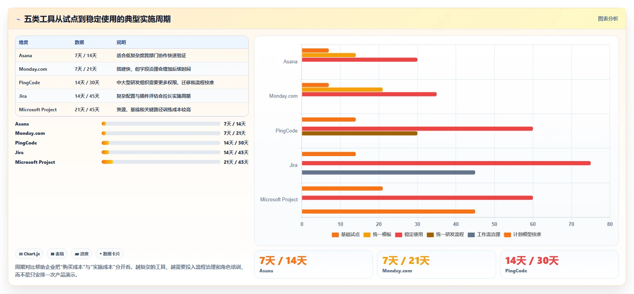The height and width of the screenshot is (294, 634).
Task: Select the 维度 column header
Action: pos(24,42)
